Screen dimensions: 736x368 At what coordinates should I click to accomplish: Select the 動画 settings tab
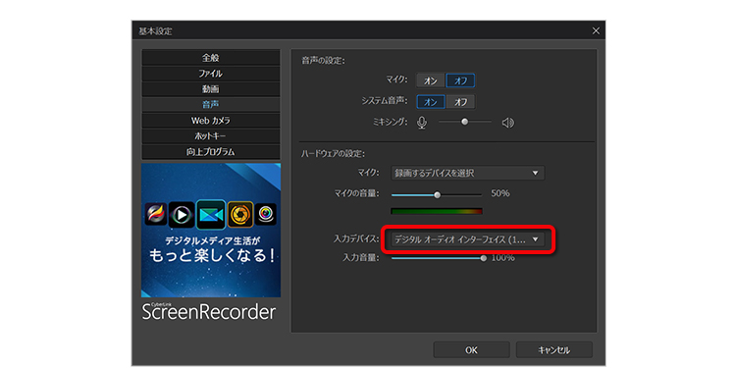pyautogui.click(x=211, y=89)
